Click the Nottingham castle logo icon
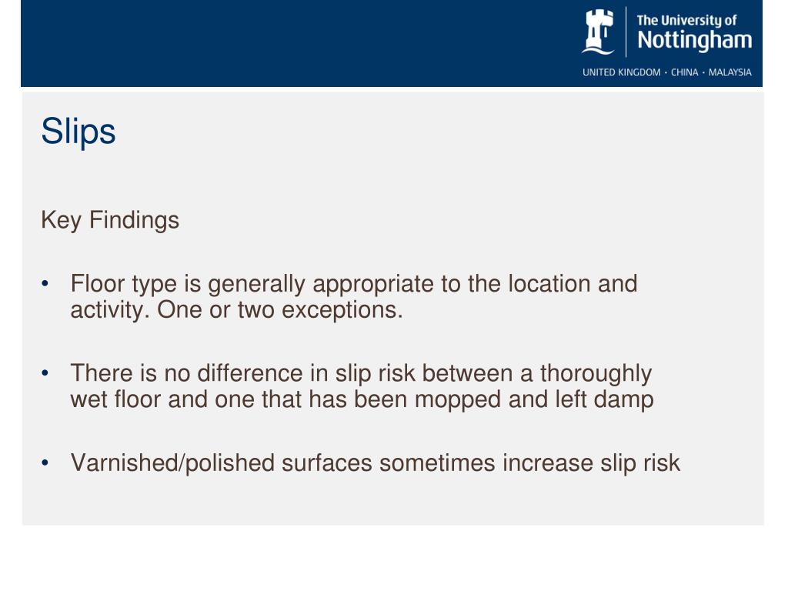The image size is (788, 591). pos(599,32)
